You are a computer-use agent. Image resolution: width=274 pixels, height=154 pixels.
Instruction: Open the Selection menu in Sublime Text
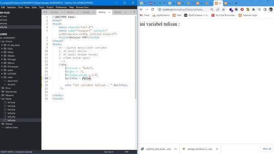coord(12,7)
